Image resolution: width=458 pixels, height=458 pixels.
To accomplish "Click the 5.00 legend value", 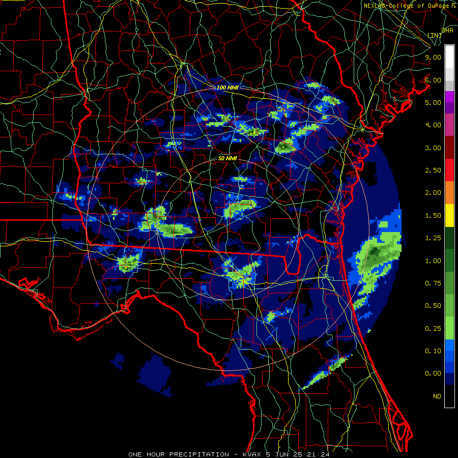I will pyautogui.click(x=433, y=102).
